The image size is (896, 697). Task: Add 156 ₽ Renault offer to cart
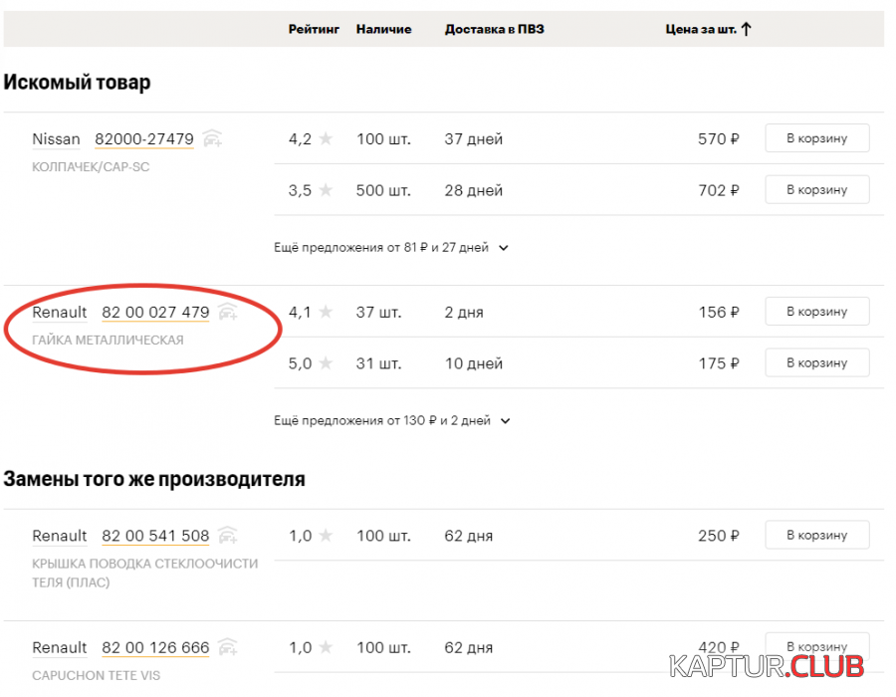pyautogui.click(x=817, y=311)
